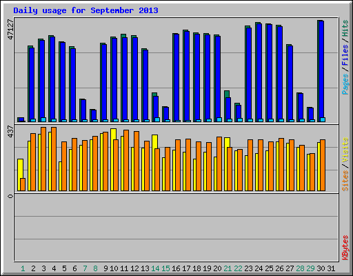
Task: Click day label 5 on the x-axis
Action: (64, 268)
